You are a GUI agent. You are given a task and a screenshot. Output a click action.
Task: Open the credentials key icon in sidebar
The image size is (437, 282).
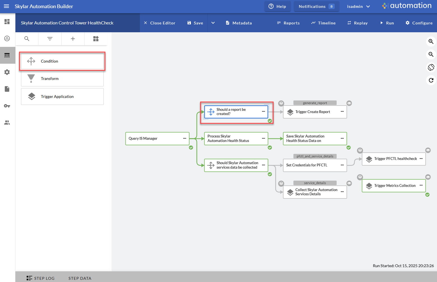pyautogui.click(x=7, y=106)
